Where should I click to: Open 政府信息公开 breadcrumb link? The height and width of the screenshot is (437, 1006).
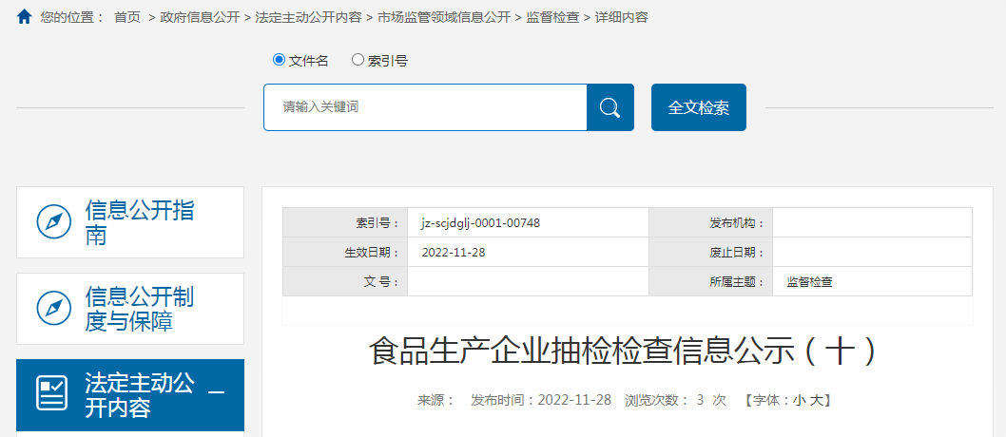coord(200,17)
